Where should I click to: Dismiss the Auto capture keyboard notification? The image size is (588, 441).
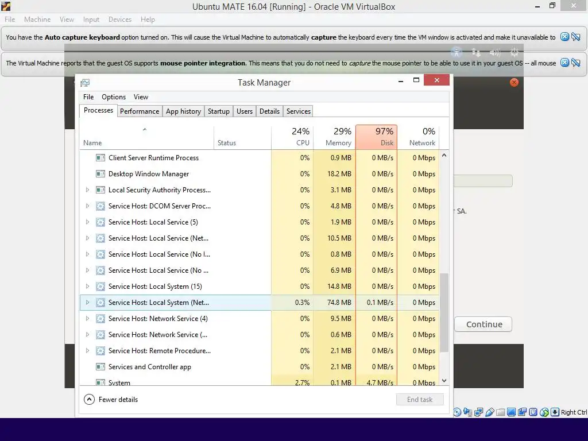point(565,37)
